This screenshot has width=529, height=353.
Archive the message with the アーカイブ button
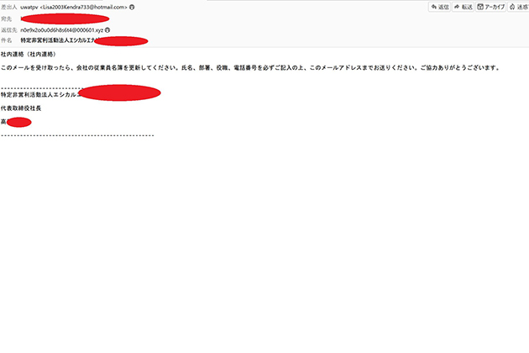point(491,7)
